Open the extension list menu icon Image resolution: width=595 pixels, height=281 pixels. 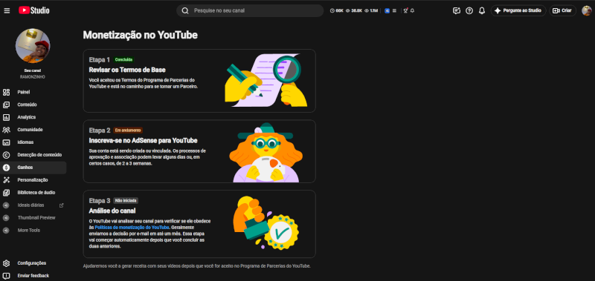(x=394, y=10)
